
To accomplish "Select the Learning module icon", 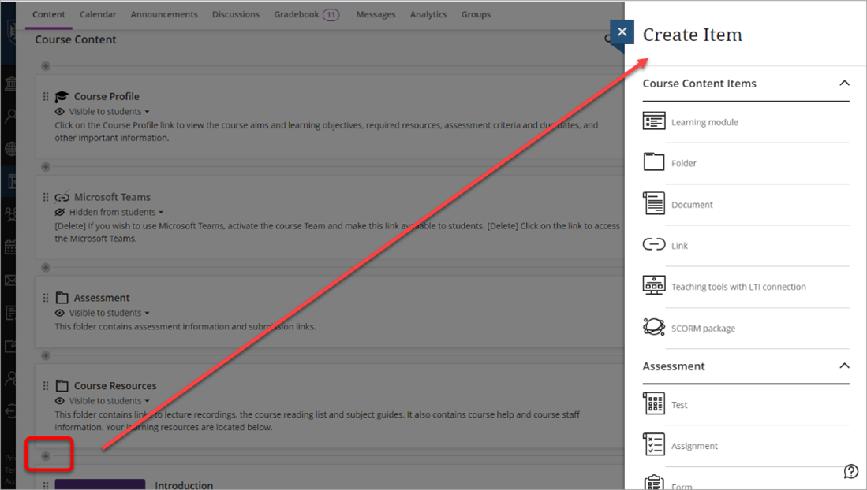I will coord(654,121).
